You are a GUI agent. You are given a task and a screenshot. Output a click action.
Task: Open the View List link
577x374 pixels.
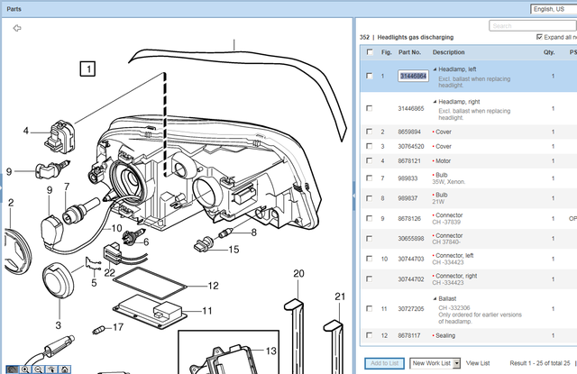(478, 362)
